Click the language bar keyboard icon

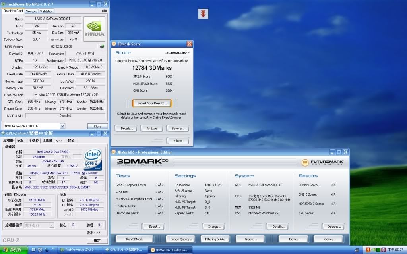click(357, 250)
